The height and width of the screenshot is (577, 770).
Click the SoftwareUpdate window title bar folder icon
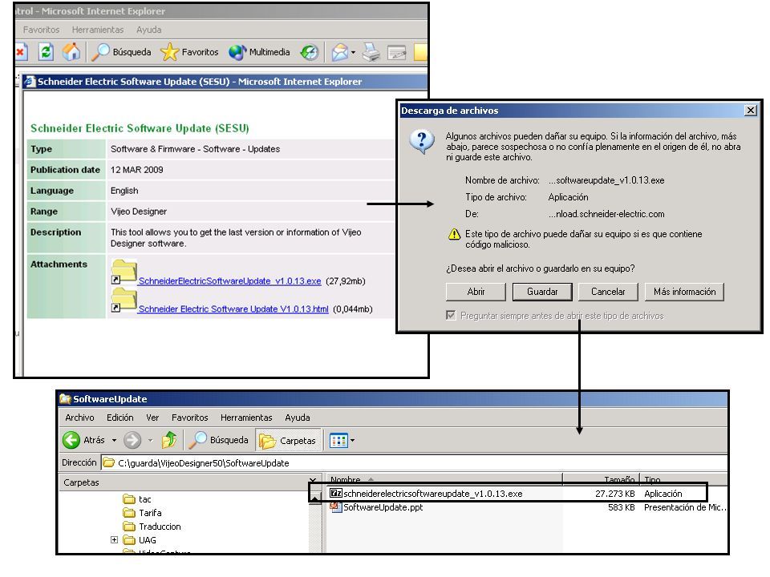pyautogui.click(x=65, y=398)
